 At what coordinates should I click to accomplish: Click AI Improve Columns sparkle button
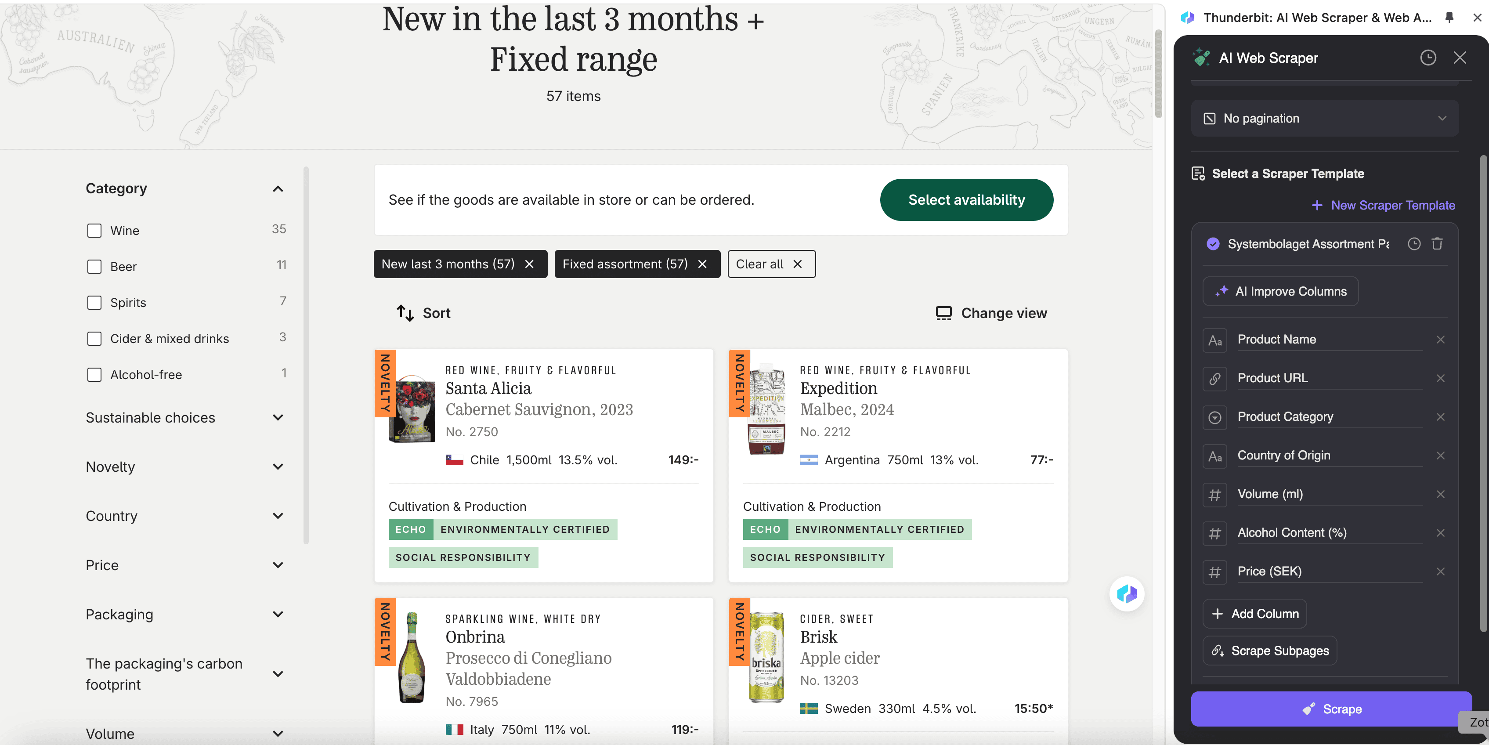pyautogui.click(x=1280, y=291)
